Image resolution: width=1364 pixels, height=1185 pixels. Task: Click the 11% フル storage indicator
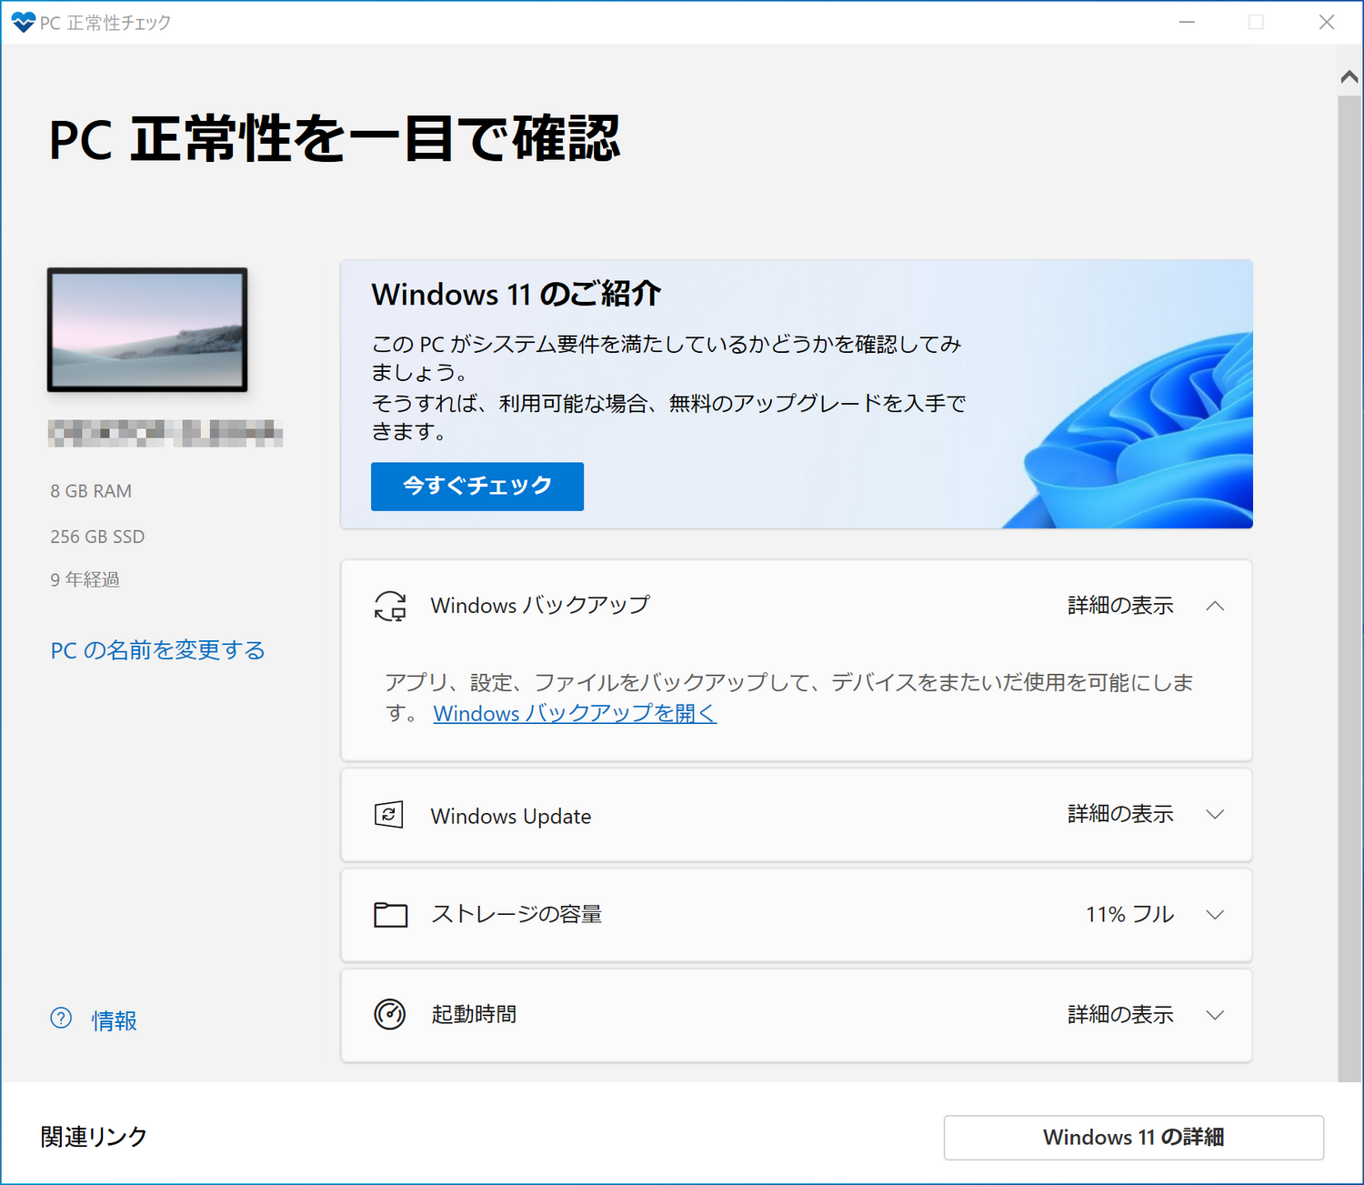point(1129,915)
